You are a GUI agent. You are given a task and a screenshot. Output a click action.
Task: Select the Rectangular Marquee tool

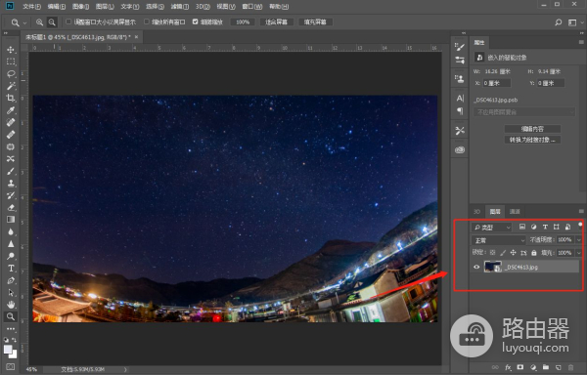[x=11, y=62]
